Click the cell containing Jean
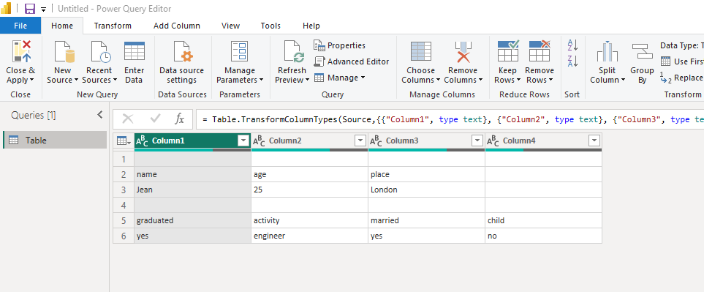 192,190
